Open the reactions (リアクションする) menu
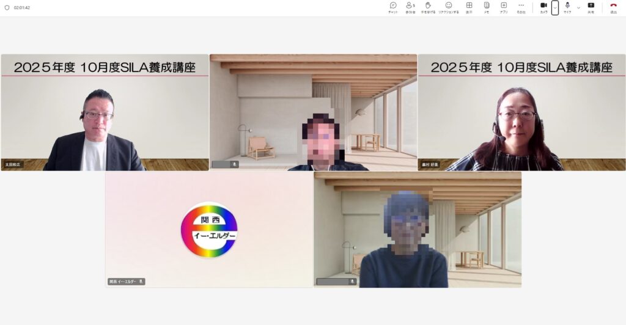 tap(448, 7)
